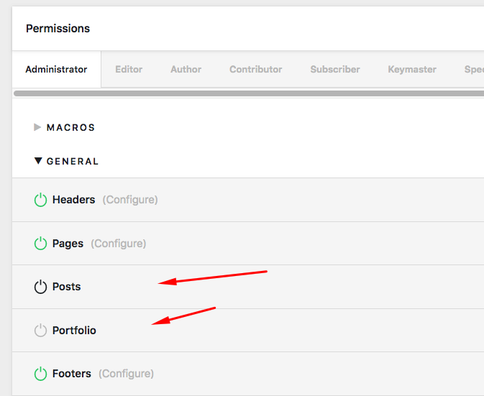
Task: Expand the Macros section triangle
Action: pyautogui.click(x=37, y=127)
